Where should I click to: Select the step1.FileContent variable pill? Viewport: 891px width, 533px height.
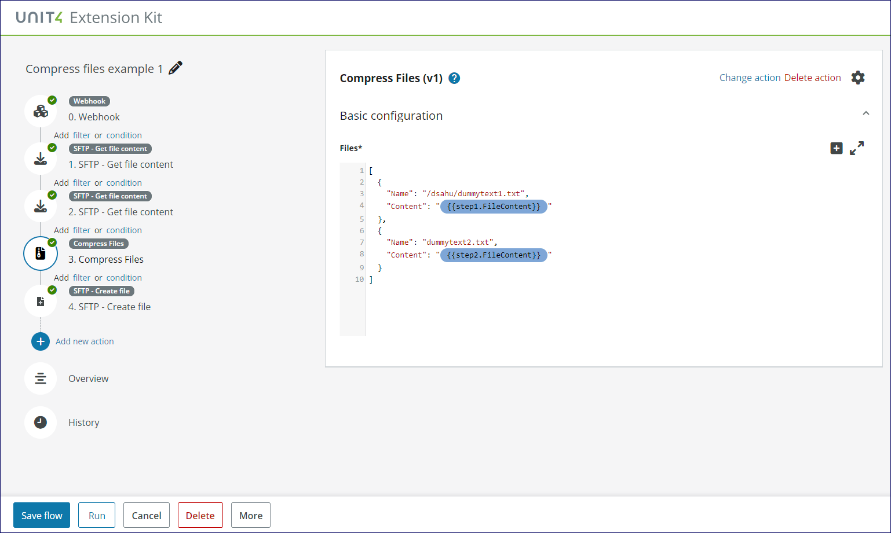tap(494, 207)
